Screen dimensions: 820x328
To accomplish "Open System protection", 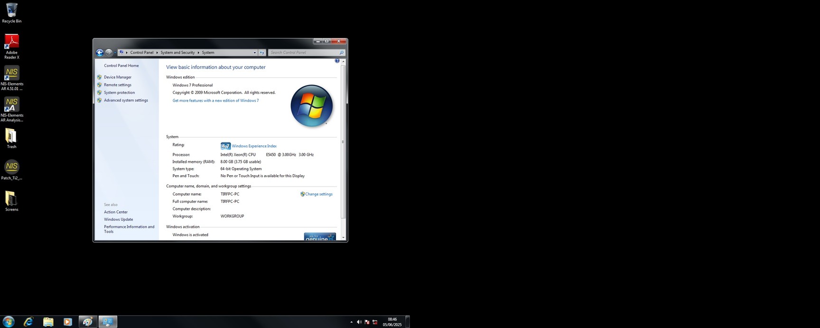I will point(120,93).
